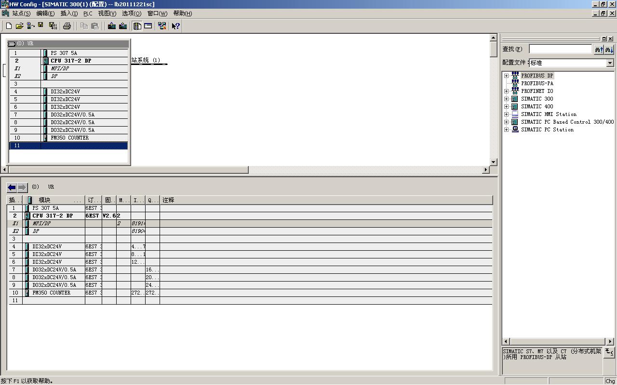Open the 配置文件 profile dropdown

pyautogui.click(x=610, y=63)
